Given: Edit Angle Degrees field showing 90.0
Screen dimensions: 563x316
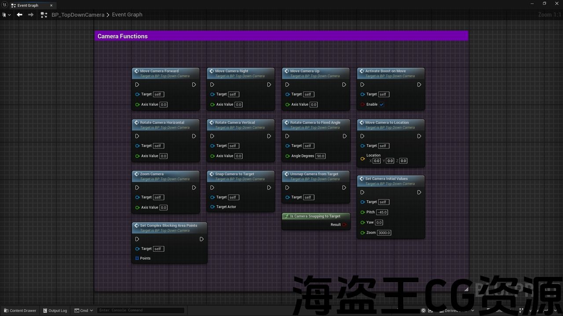Looking at the screenshot, I should point(320,156).
